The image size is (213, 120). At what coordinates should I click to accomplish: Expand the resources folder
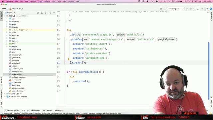coord(7,35)
